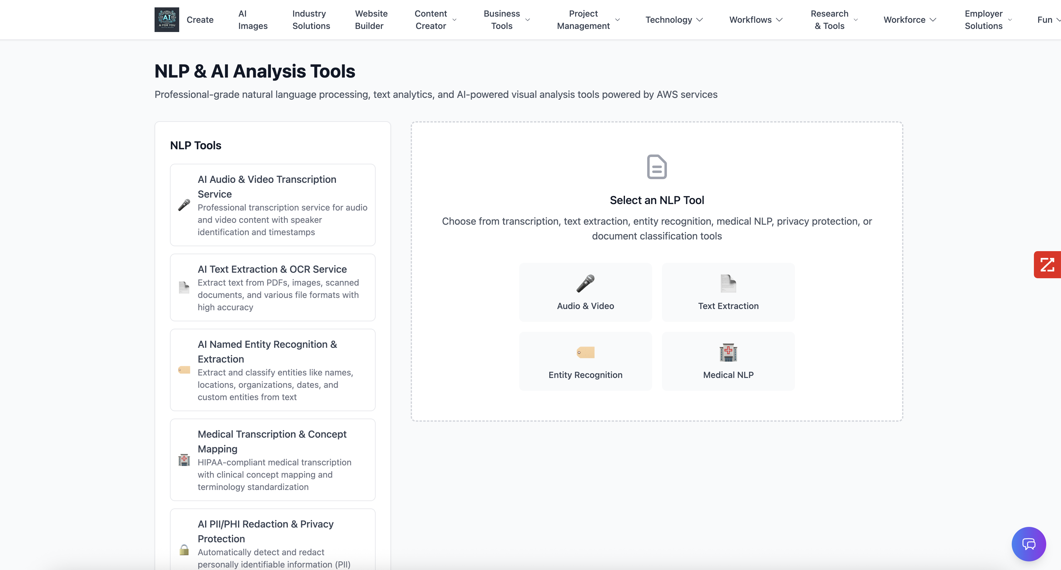Click the hospital icon in Medical NLP tile

click(728, 352)
